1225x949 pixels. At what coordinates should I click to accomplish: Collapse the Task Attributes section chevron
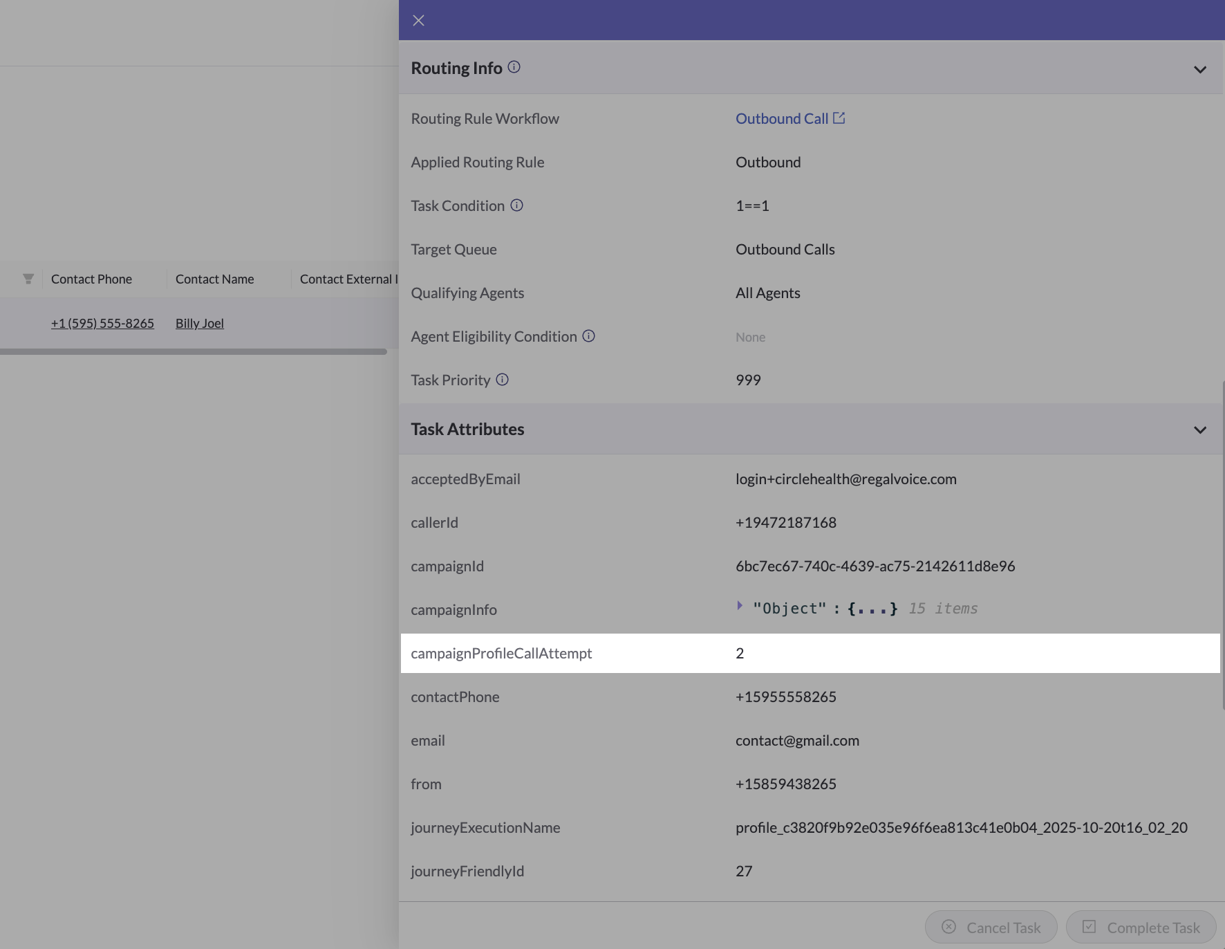tap(1199, 430)
